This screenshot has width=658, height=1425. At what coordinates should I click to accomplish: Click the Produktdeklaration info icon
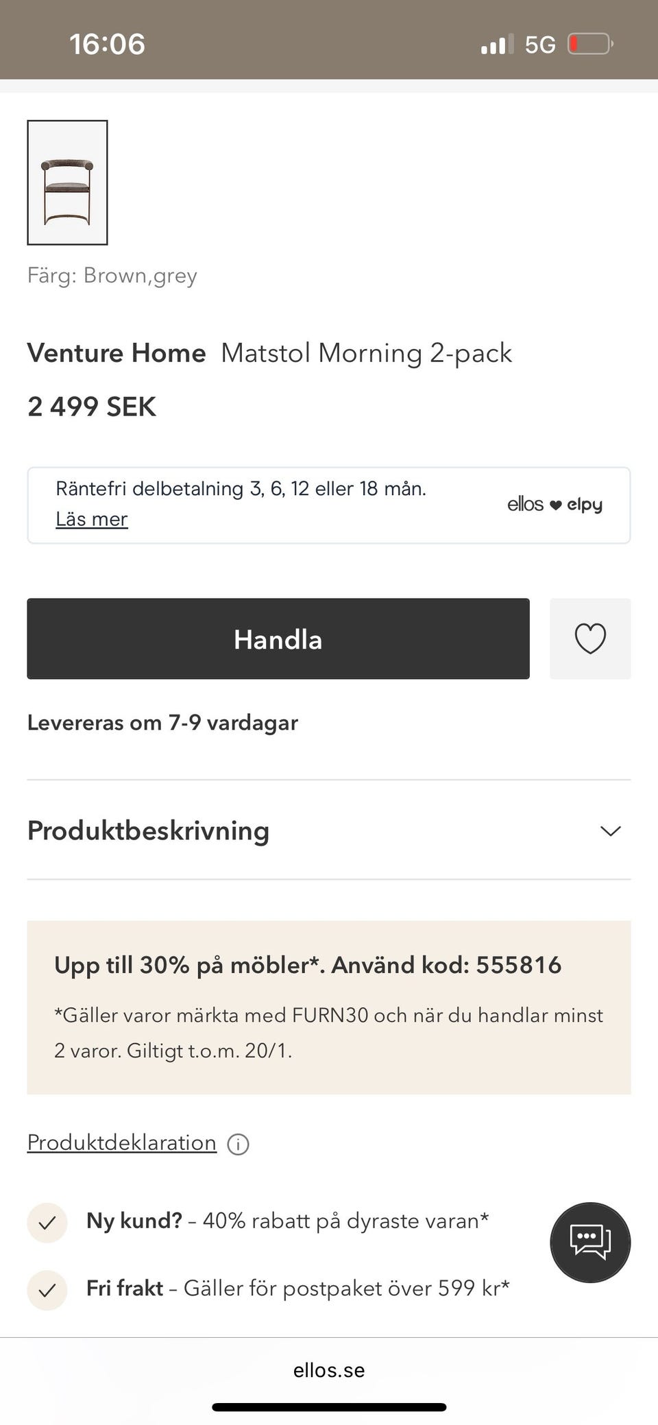(238, 1144)
